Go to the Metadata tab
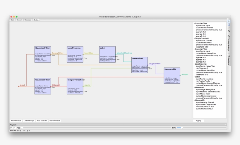Screen dimensions: 240x145 click(28, 20)
